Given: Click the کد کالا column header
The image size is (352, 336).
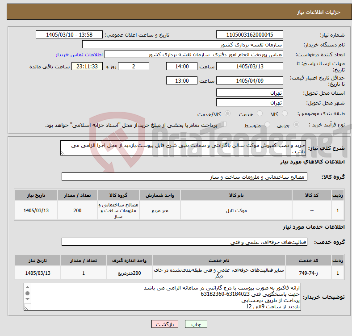Looking at the screenshot, I should (312, 195).
